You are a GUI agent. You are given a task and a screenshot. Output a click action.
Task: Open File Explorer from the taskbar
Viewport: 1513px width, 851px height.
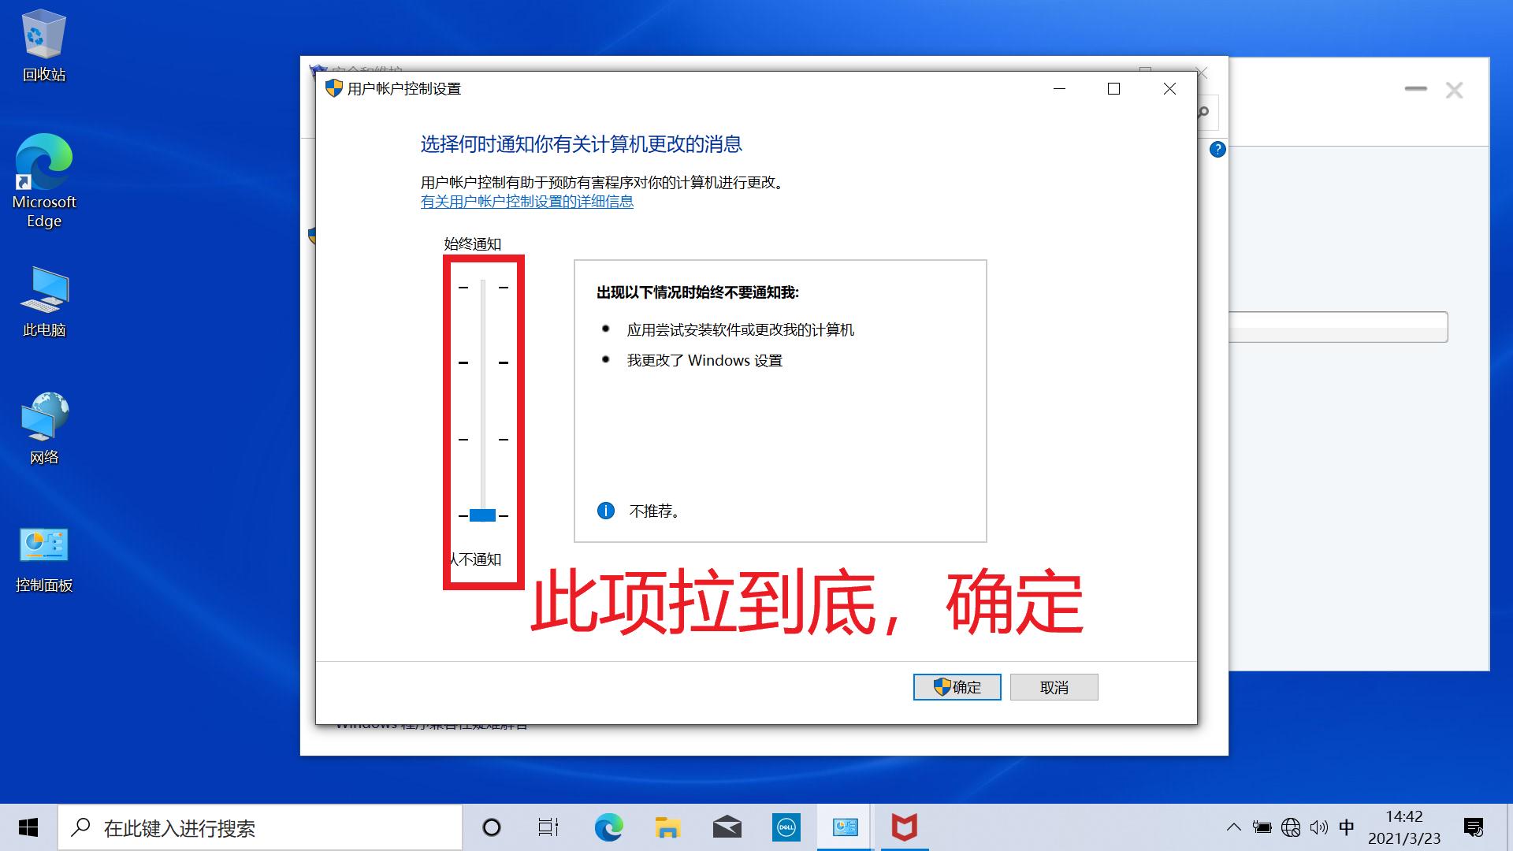(667, 827)
